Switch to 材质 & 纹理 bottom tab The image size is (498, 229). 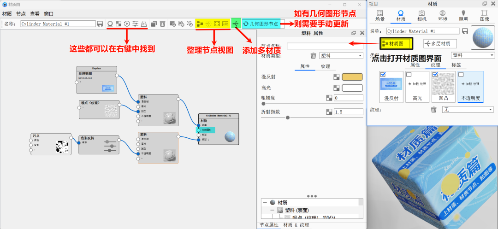tap(296, 225)
